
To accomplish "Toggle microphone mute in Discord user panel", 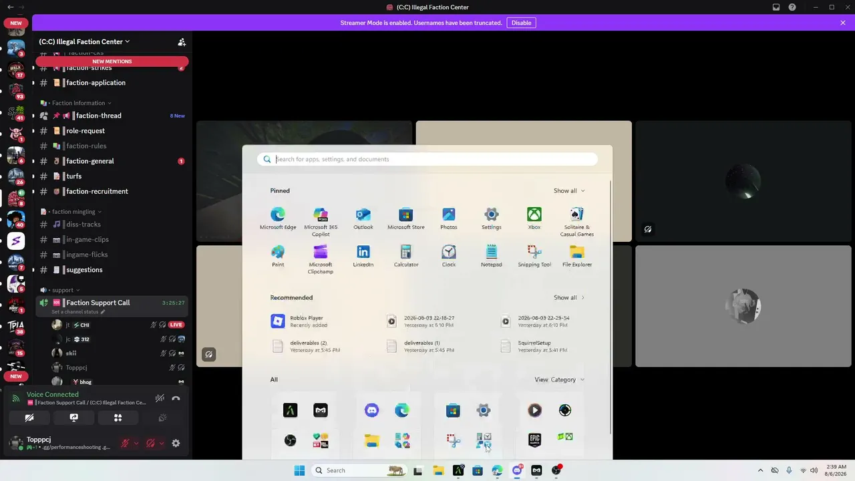I will click(125, 443).
